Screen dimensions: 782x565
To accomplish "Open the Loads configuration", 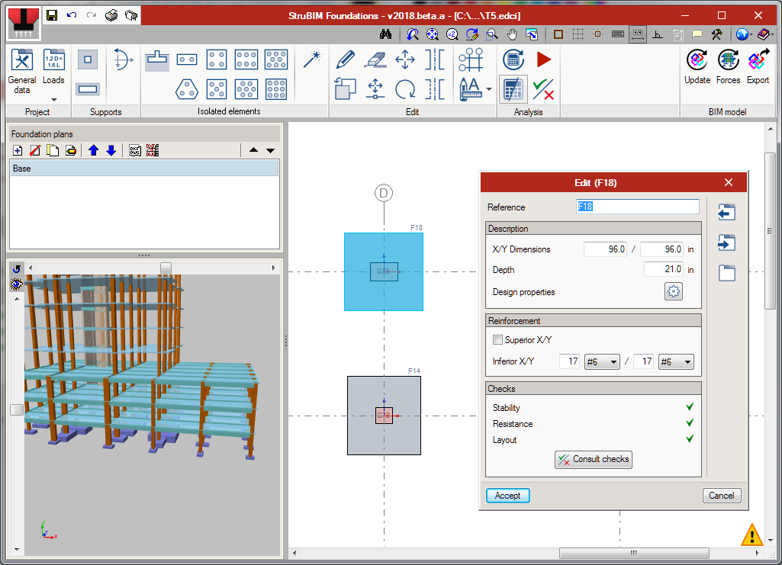I will click(x=53, y=67).
